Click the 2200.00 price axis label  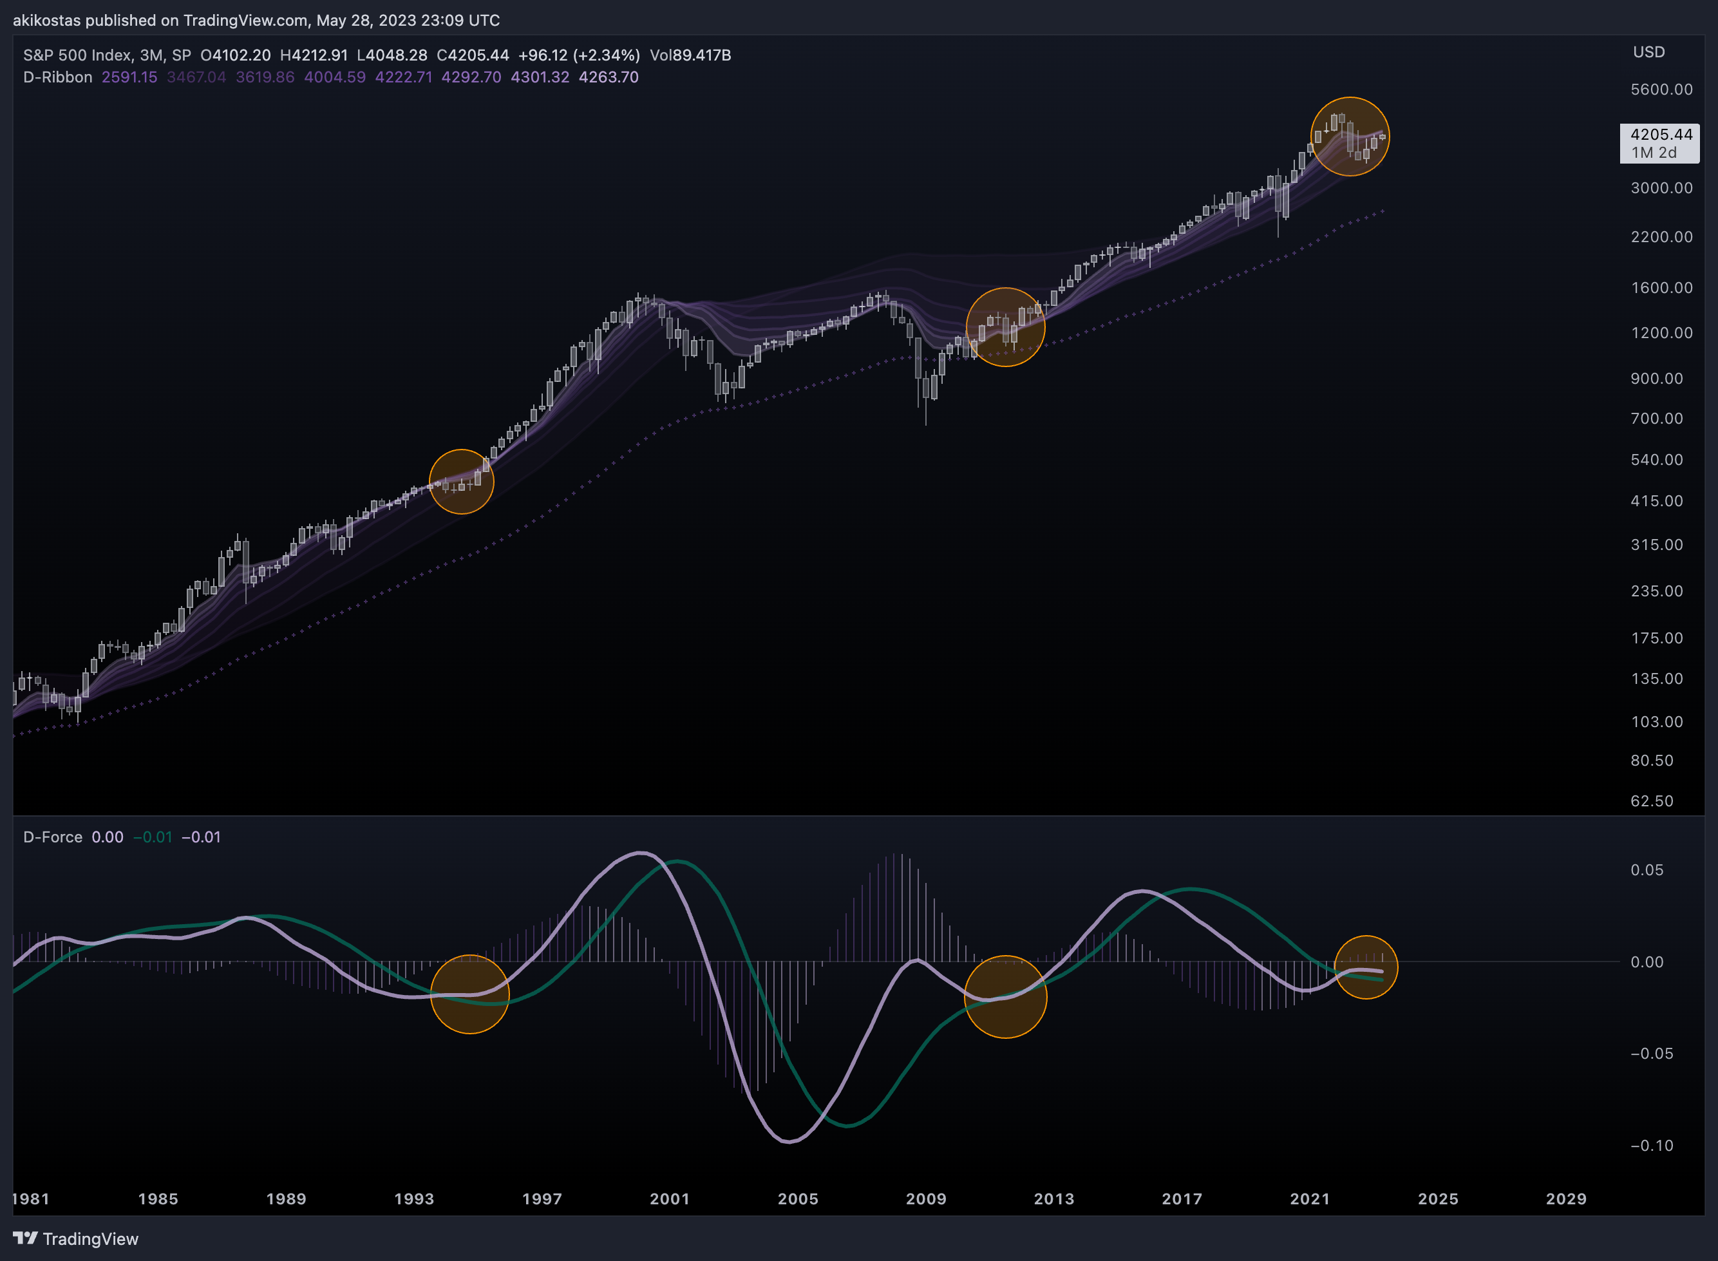pos(1661,236)
